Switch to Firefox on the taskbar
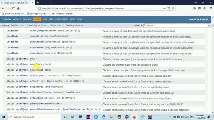Viewport: 214px width, 120px height. (134, 117)
